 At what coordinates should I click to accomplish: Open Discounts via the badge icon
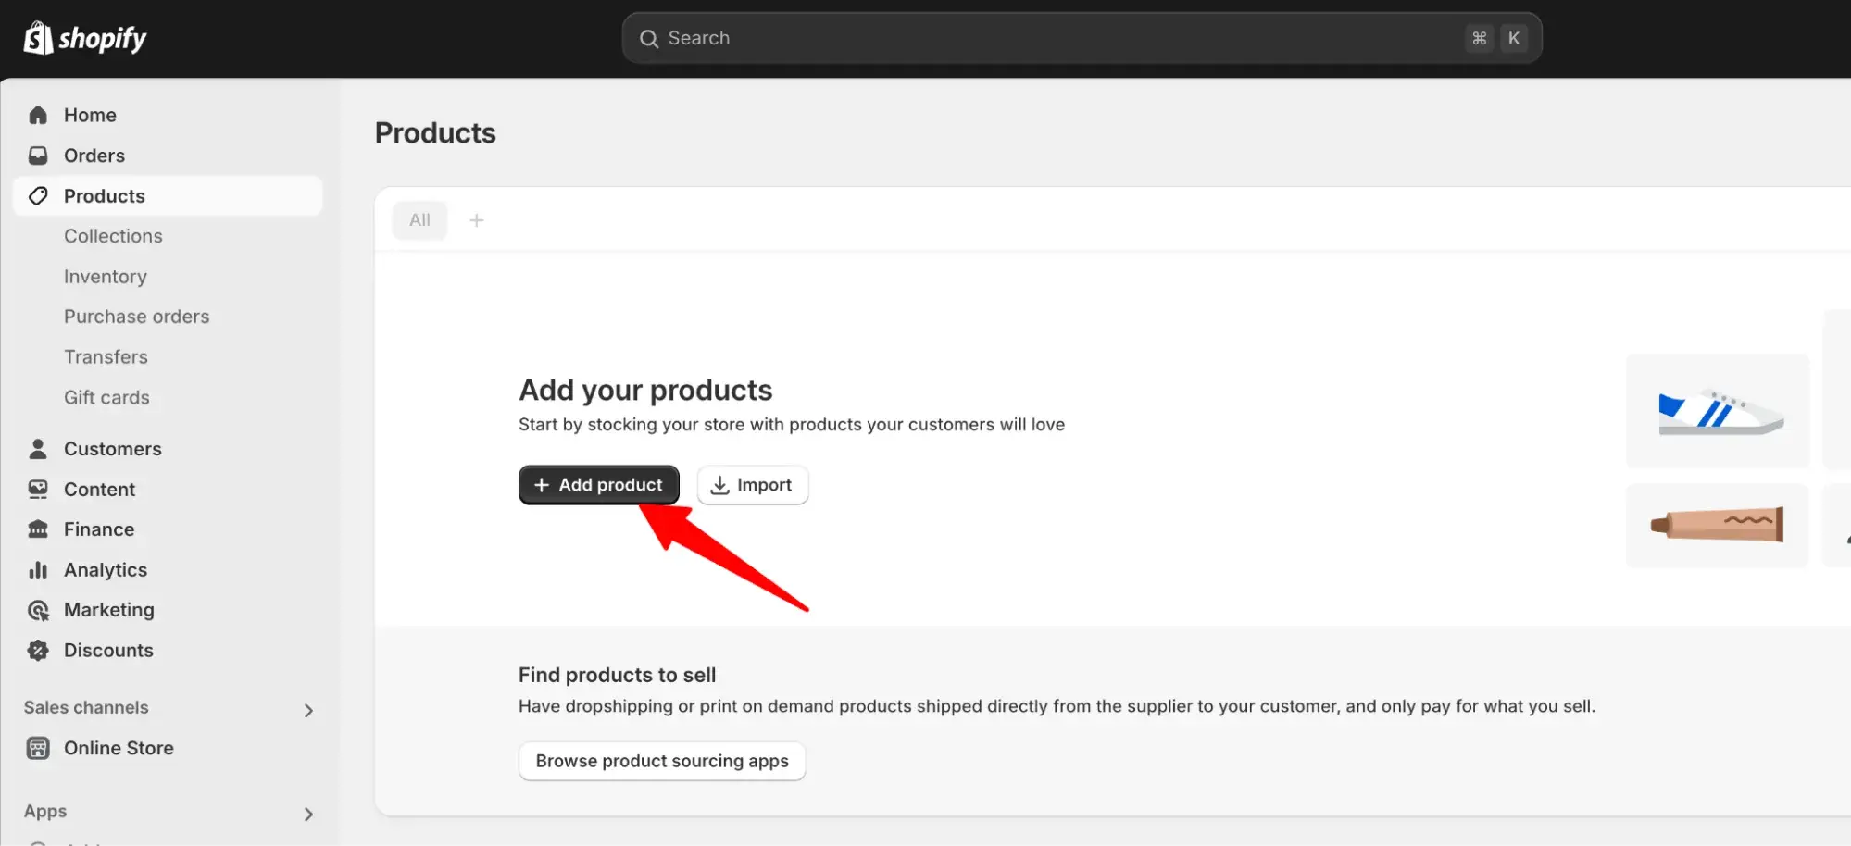click(x=38, y=651)
